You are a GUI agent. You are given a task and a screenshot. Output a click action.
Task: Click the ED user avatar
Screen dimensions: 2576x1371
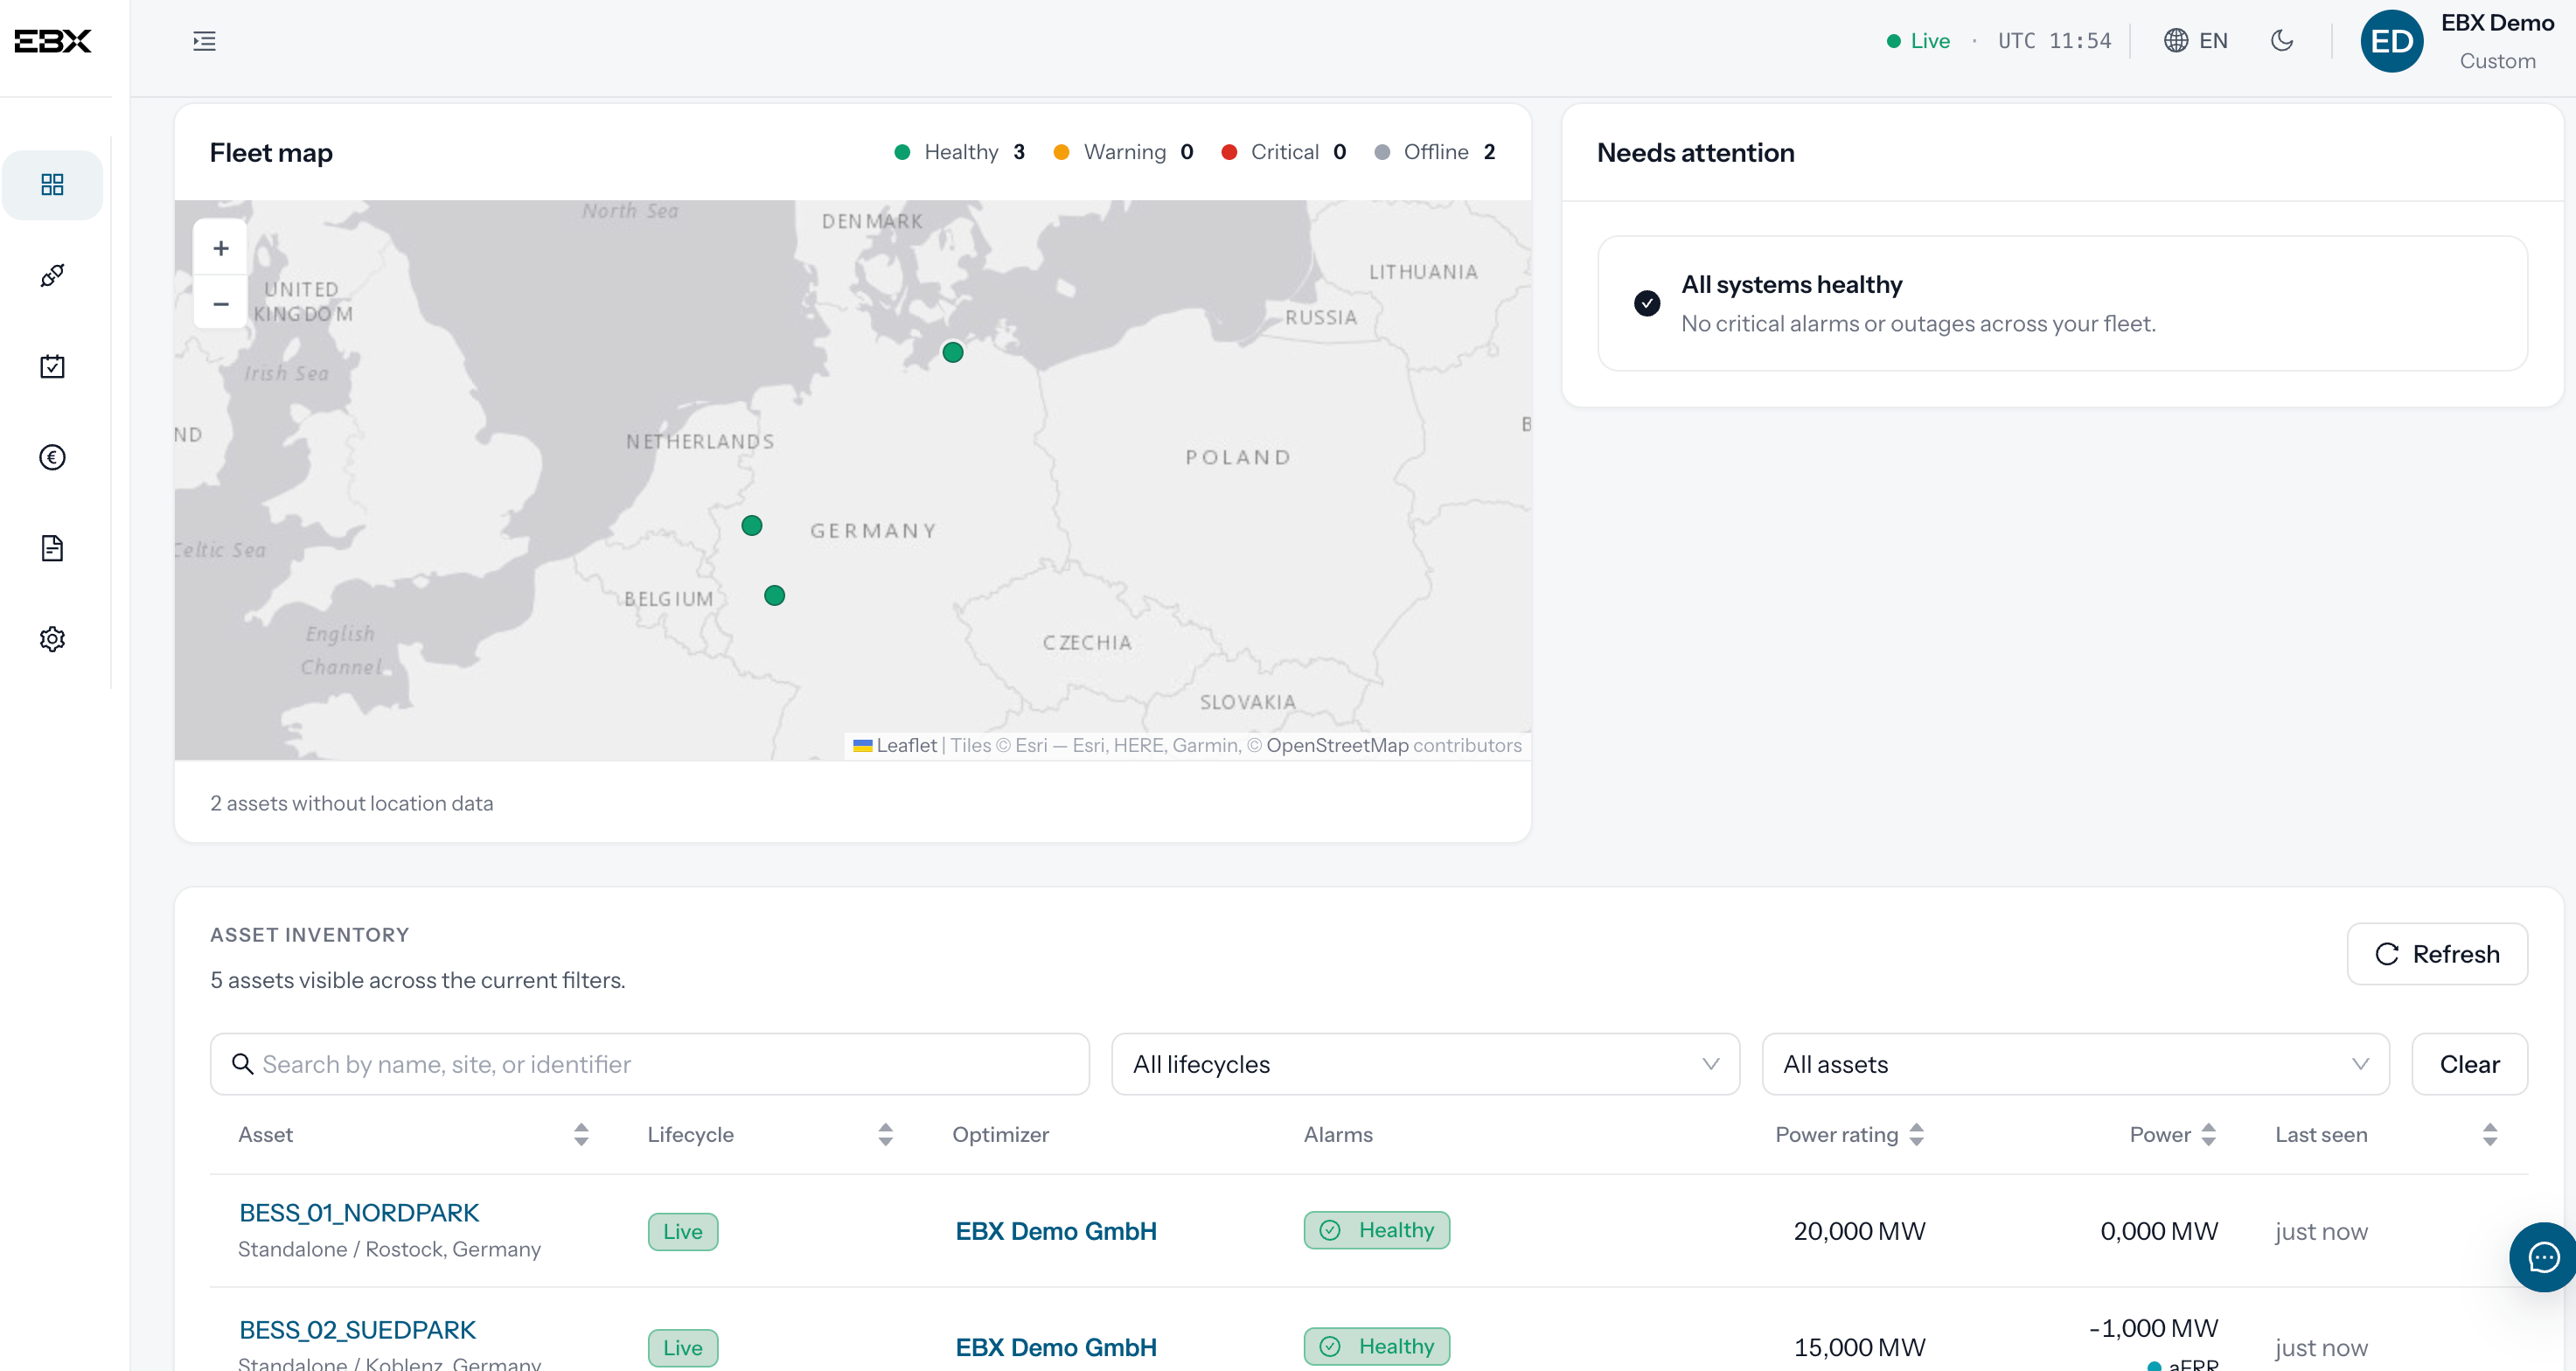pos(2391,41)
